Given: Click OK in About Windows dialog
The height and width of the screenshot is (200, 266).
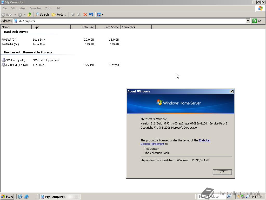Looking at the screenshot, I should pos(222,172).
